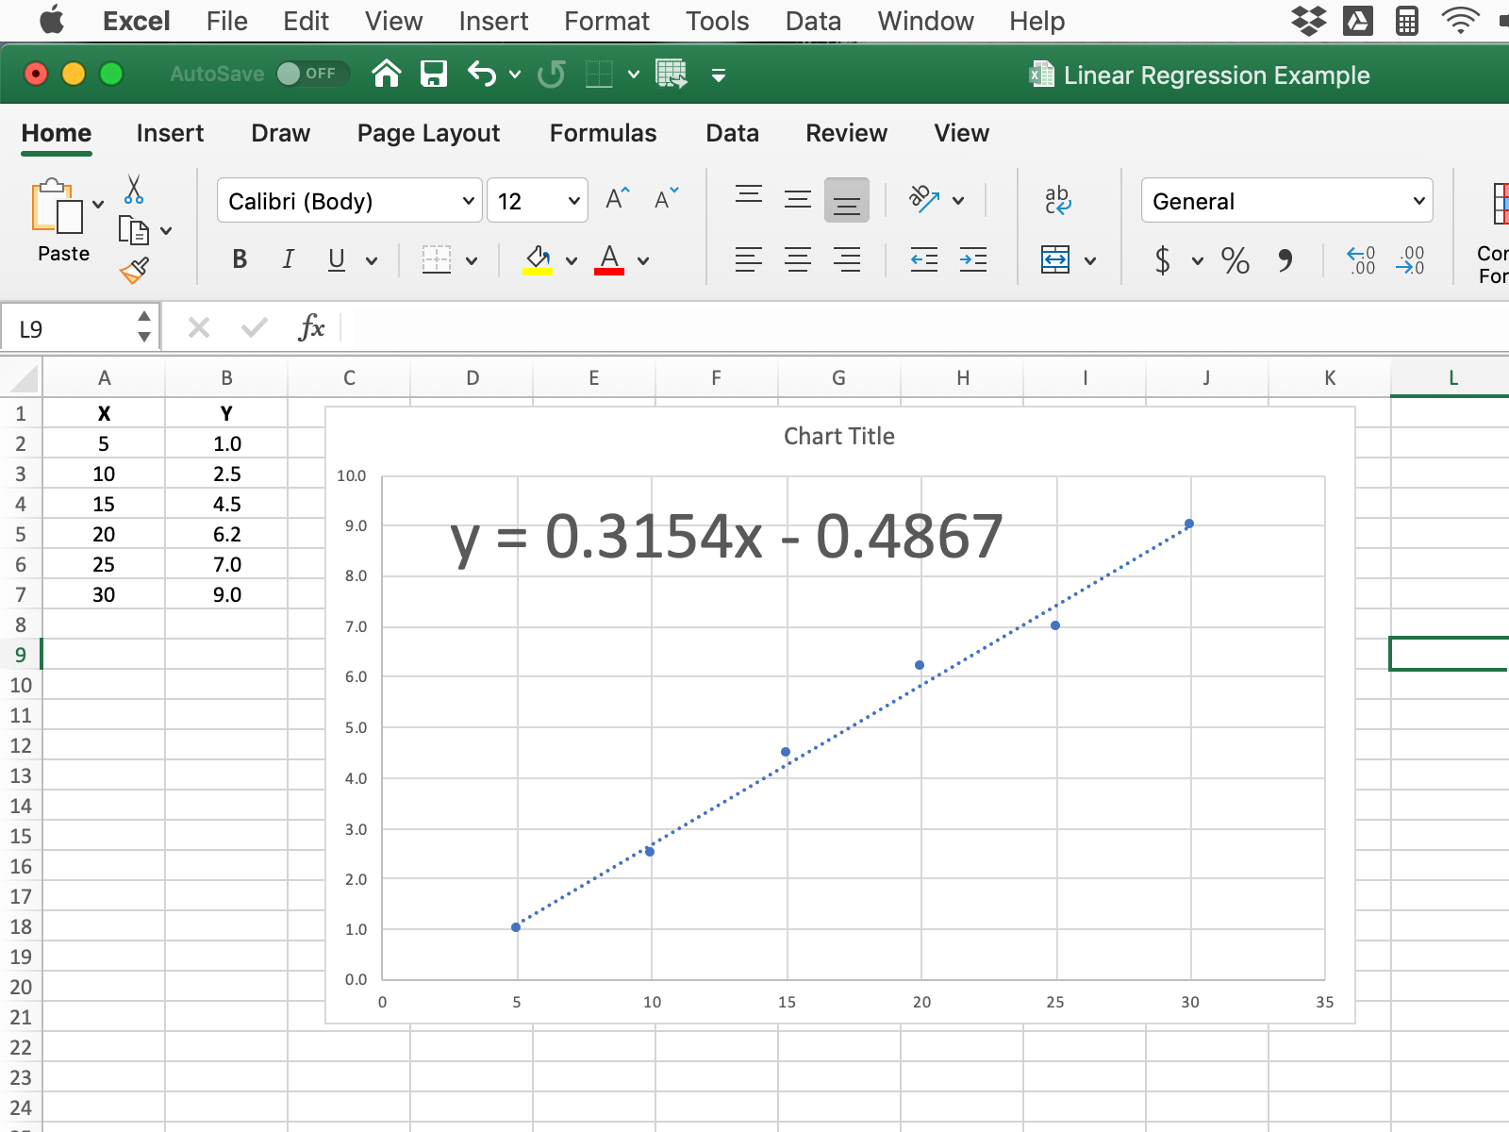Switch to the Formulas ribbon tab
The height and width of the screenshot is (1132, 1509).
603,133
